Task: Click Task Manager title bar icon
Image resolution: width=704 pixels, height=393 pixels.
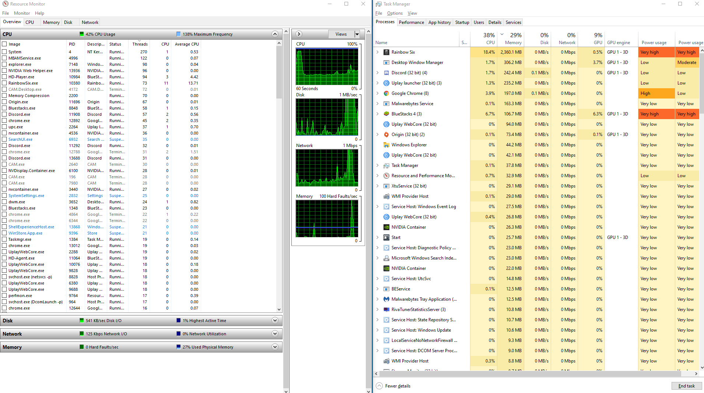Action: pos(378,4)
